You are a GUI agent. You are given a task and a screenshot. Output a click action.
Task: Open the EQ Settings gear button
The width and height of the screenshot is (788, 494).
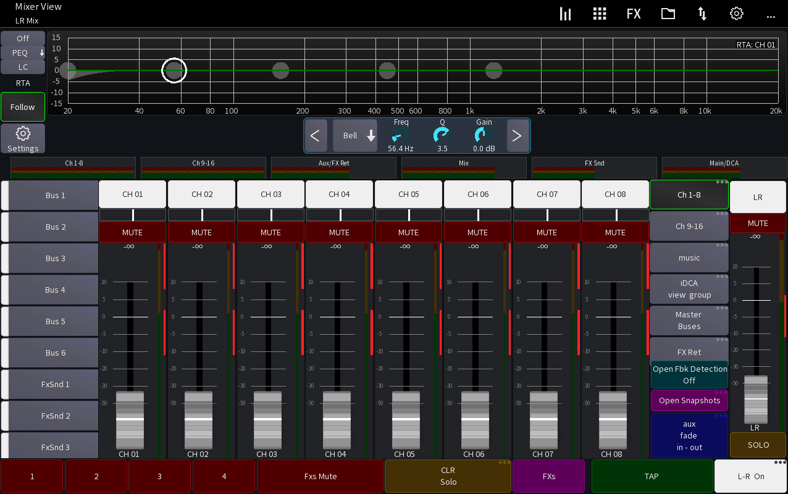pyautogui.click(x=23, y=138)
